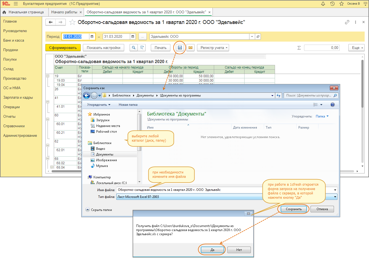Image resolution: width=369 pixels, height=258 pixels.
Task: Click the find next search icon
Action: (142, 48)
